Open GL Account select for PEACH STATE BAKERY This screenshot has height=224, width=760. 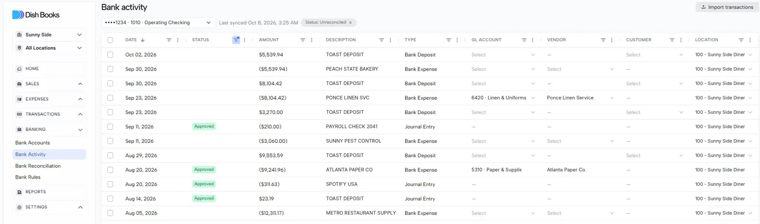tap(503, 69)
